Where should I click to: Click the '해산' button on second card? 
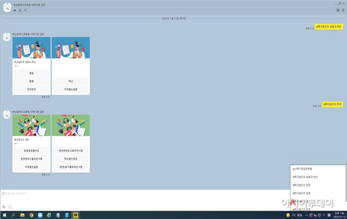click(71, 80)
